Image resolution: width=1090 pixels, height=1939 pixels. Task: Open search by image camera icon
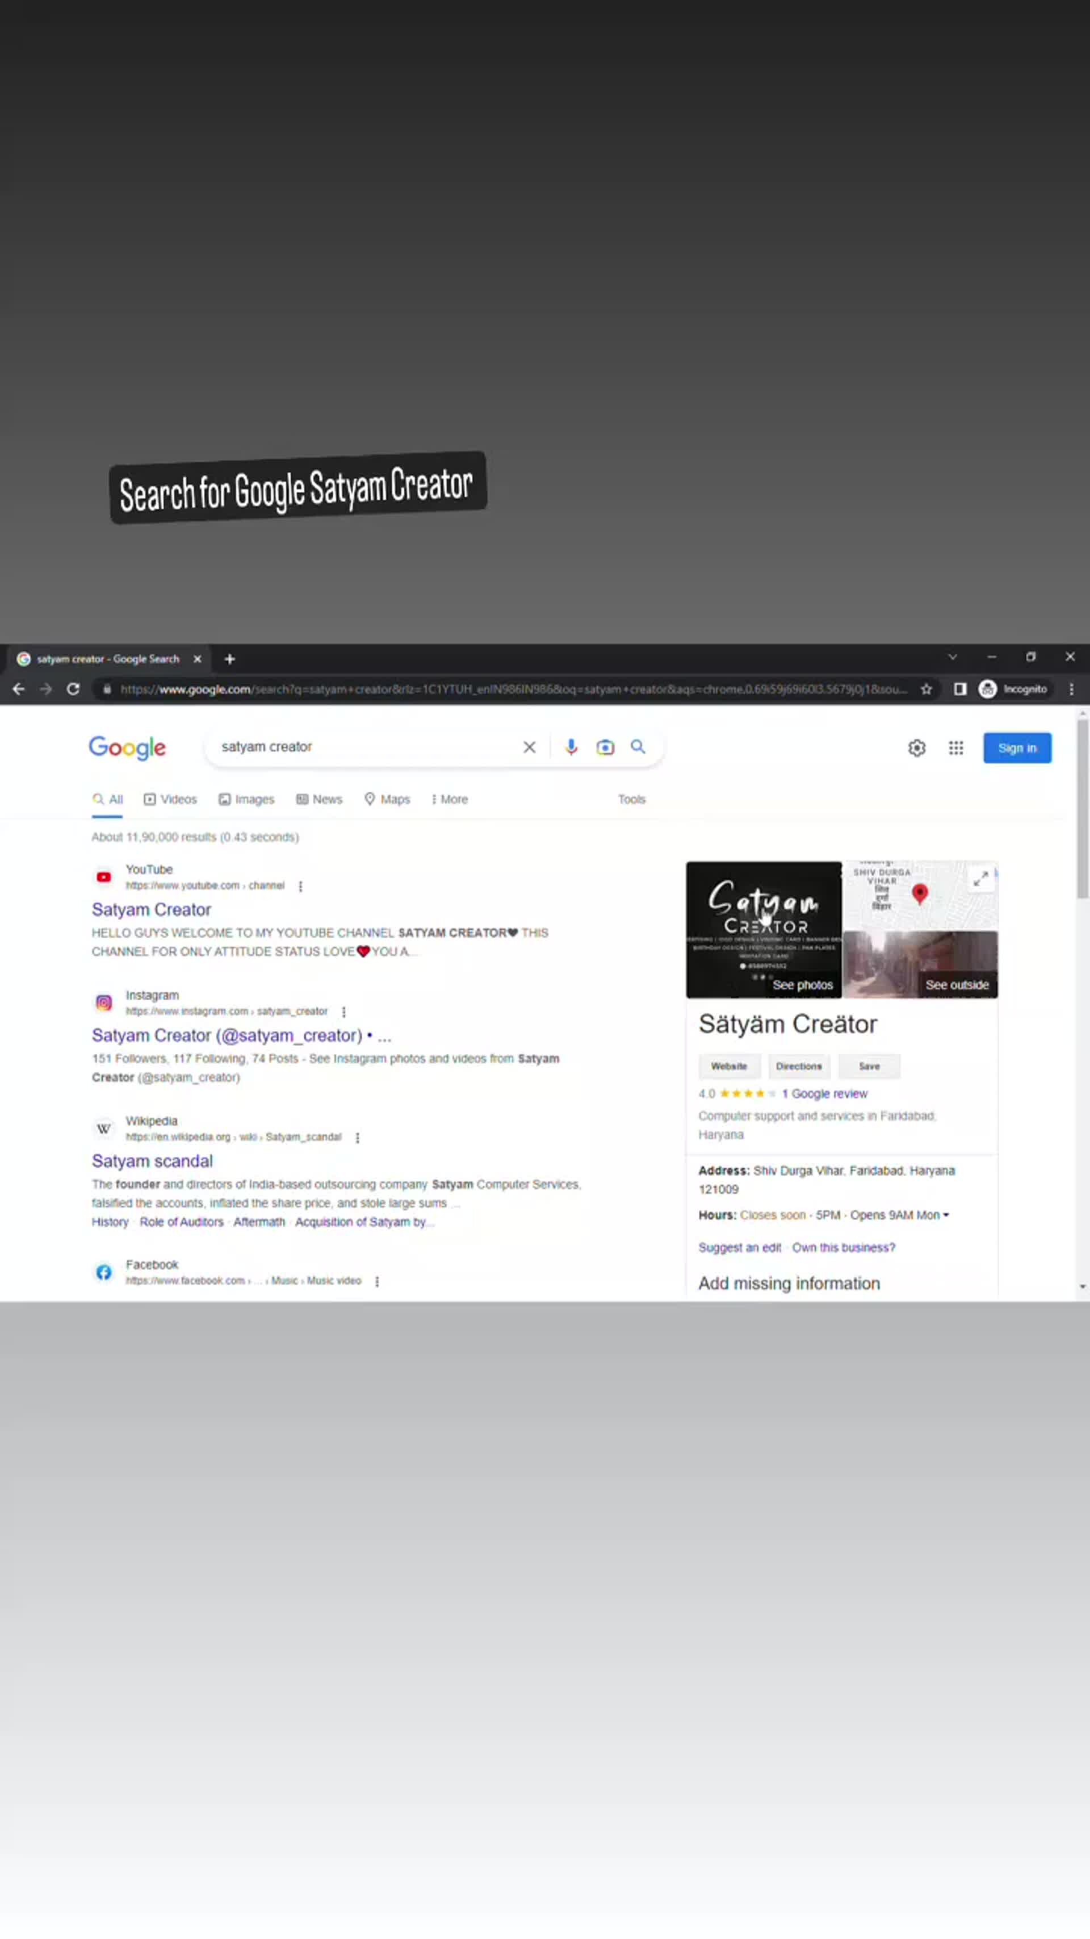point(605,747)
